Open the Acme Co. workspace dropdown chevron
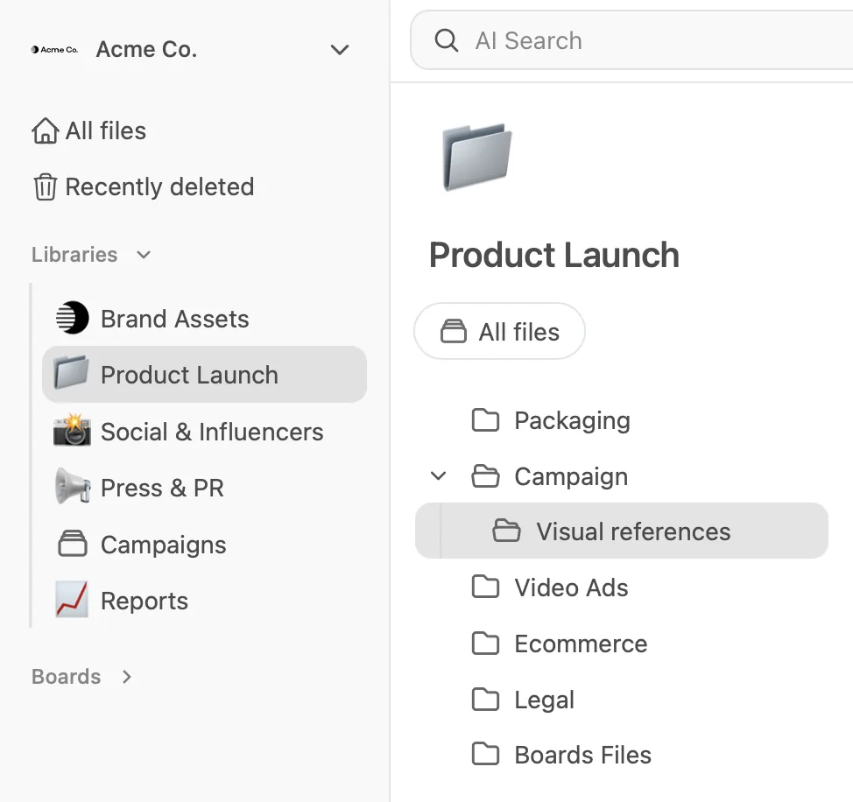The width and height of the screenshot is (853, 802). pyautogui.click(x=340, y=50)
